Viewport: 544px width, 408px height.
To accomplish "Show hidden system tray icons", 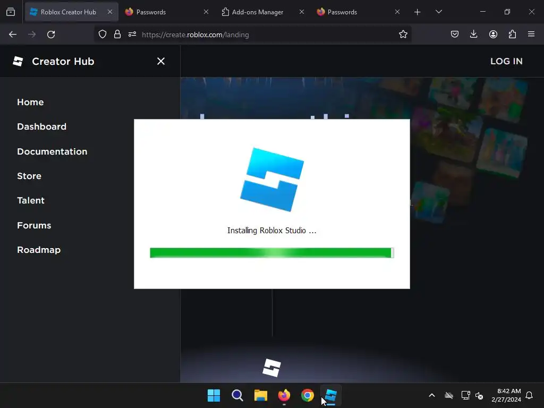I will pos(432,395).
